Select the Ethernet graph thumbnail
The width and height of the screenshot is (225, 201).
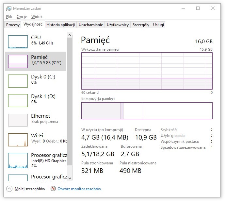pos(18,120)
